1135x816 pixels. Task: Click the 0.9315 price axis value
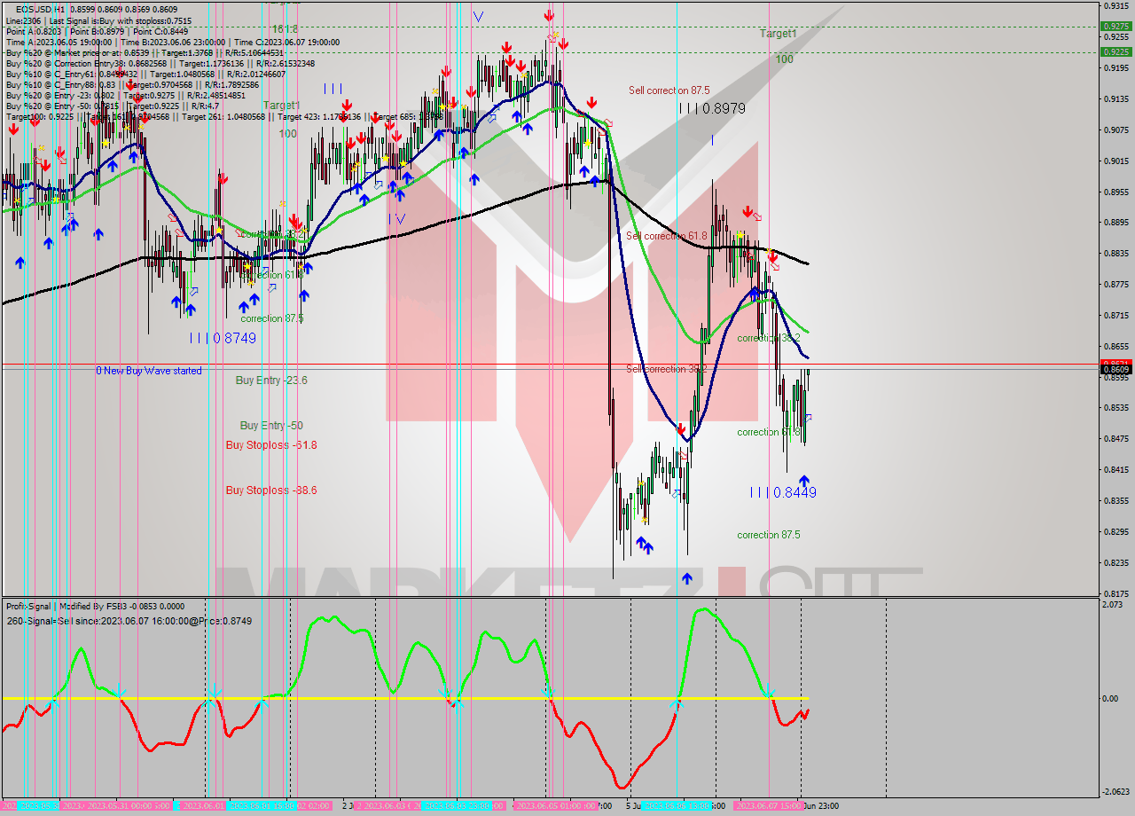click(x=1115, y=6)
